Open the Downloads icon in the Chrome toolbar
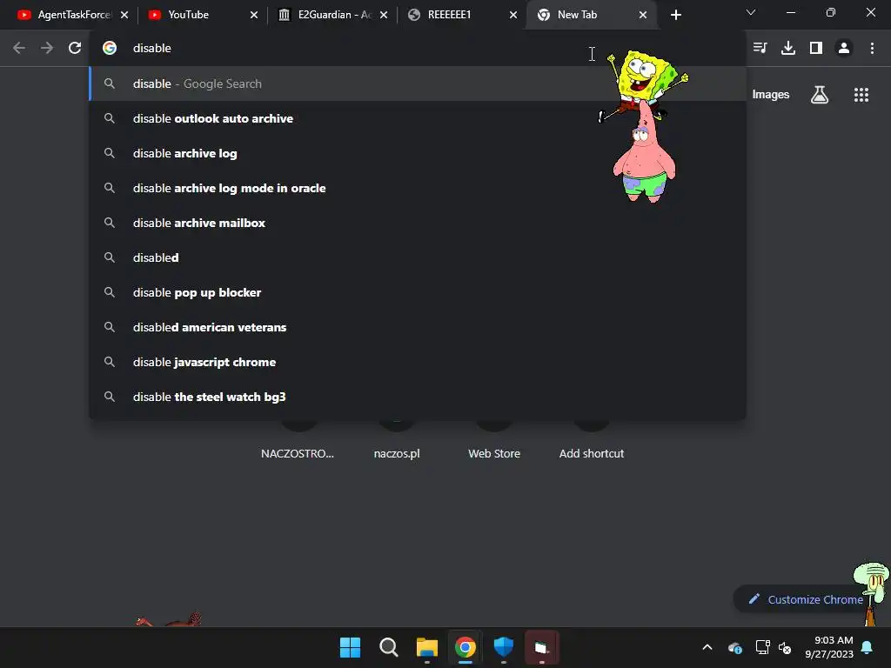Screen dimensions: 891x668 [x=788, y=49]
